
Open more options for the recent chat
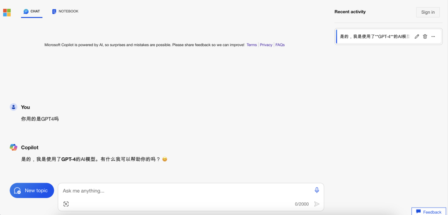pos(433,37)
